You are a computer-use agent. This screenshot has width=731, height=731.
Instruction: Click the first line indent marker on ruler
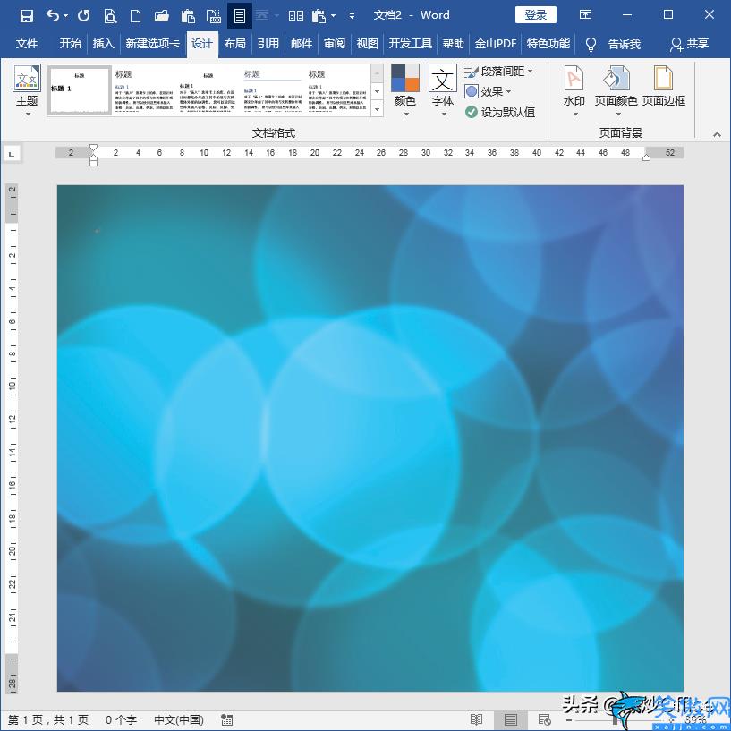click(x=93, y=149)
